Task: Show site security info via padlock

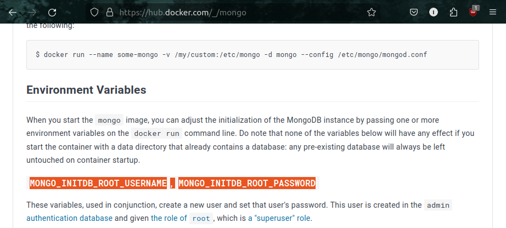Action: click(x=110, y=13)
